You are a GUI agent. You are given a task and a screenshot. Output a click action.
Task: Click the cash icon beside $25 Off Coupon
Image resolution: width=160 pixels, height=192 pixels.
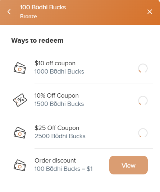pos(20,133)
